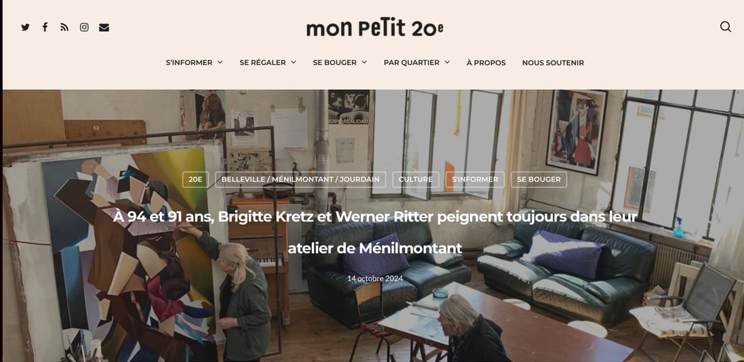744x362 pixels.
Task: Go to the À PROPOS page
Action: (486, 62)
